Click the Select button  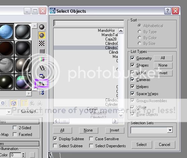[x=141, y=145]
